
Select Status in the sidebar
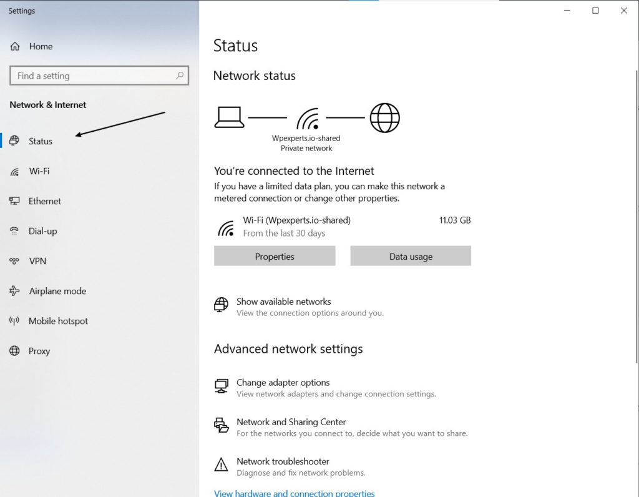[x=40, y=141]
